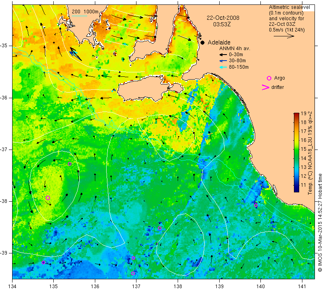Image resolution: width=323 pixels, height=291 pixels.
Task: Select Argo float marker near 134.75E 39.2S
Action: [x=43, y=263]
